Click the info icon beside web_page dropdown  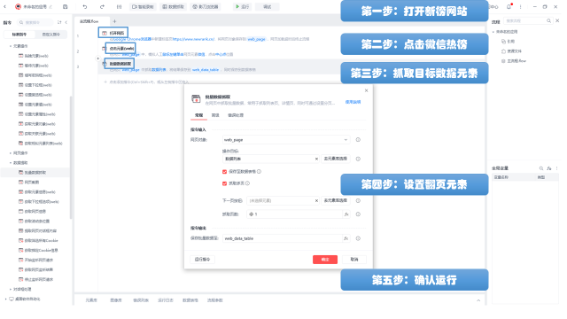pos(358,140)
